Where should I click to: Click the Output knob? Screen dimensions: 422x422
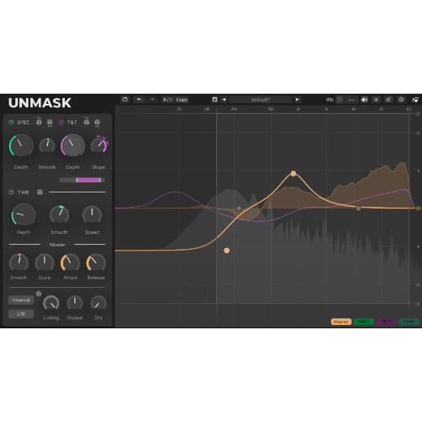click(x=74, y=303)
